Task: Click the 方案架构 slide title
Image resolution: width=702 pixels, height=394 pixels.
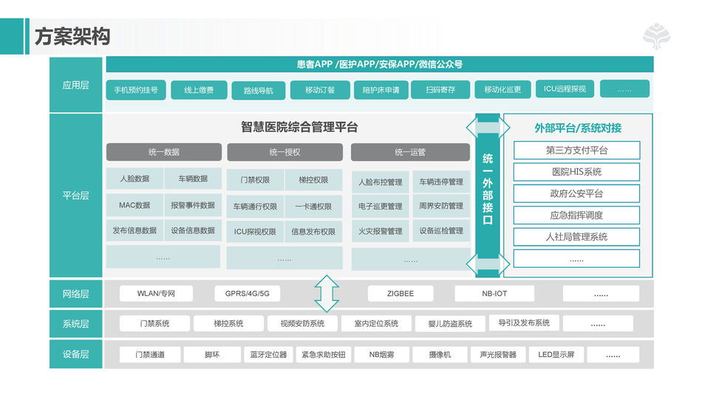Action: pyautogui.click(x=72, y=36)
